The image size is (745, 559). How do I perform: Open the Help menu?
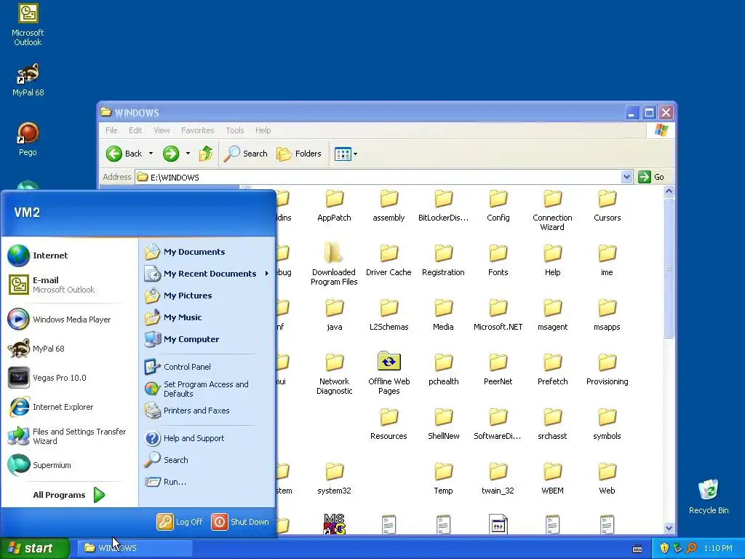[x=263, y=130]
